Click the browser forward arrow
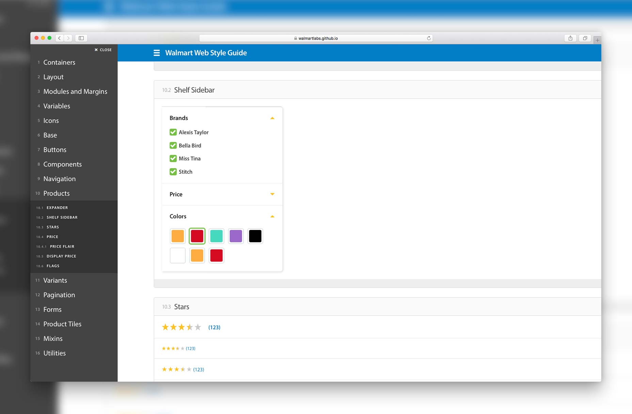Screen dimensions: 632x414 [68, 38]
